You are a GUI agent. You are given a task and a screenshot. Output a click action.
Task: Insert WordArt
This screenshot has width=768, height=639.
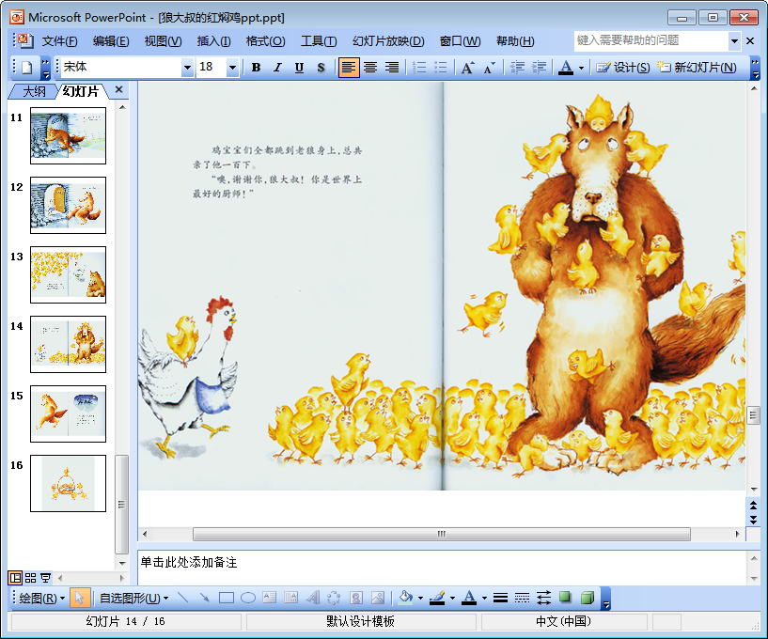(x=312, y=598)
